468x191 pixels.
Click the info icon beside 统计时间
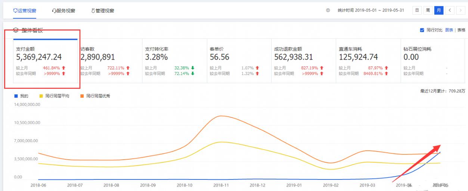pyautogui.click(x=328, y=10)
